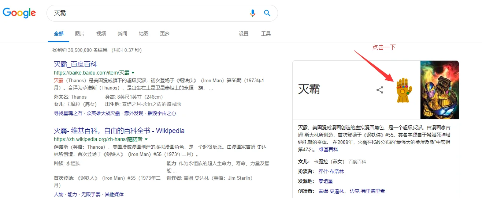Screen dimensions: 482x198
Task: Click the baike.baidu.com green URL
Action: [x=92, y=73]
